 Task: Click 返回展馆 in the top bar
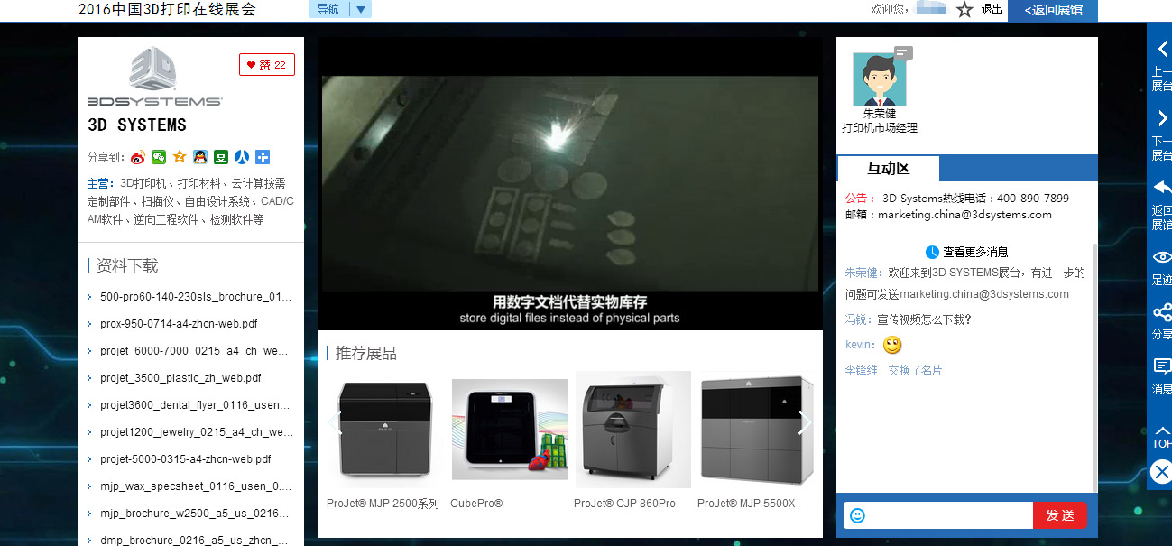(1052, 10)
